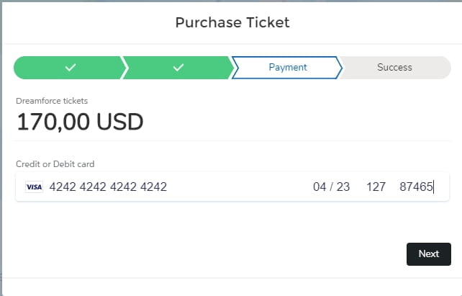Select the second completed checkmark step

coord(178,68)
